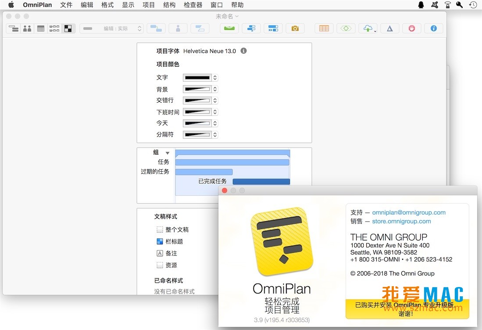Screen dimensions: 482x330
Task: Click the reschedule toolbar icon
Action: coord(273,29)
